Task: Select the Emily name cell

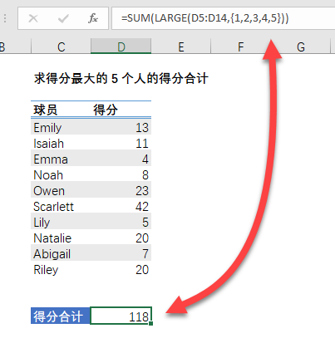Action: point(61,128)
